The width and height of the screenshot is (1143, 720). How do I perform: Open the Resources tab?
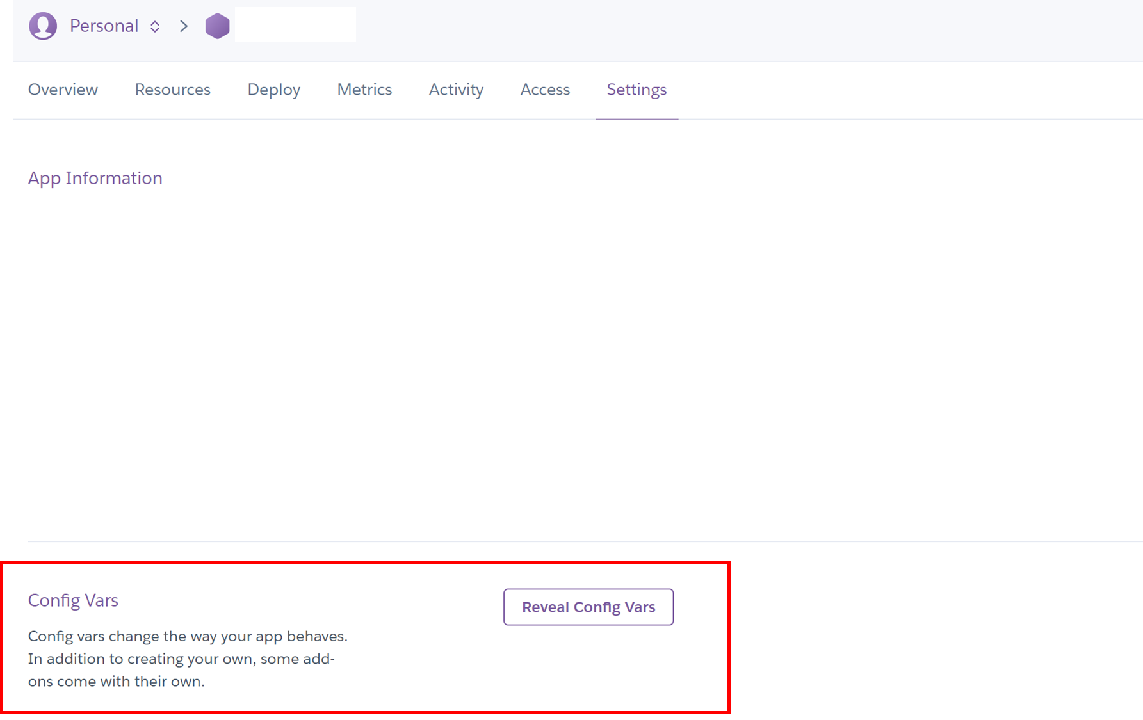click(x=173, y=90)
